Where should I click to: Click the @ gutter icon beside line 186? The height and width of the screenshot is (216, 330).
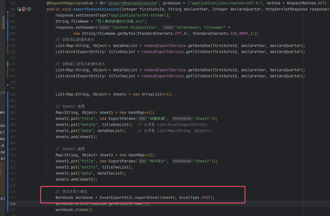(x=29, y=9)
